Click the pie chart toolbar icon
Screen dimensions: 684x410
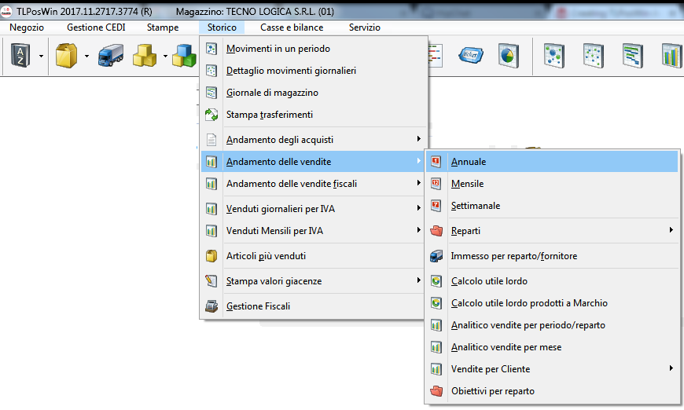coord(508,56)
